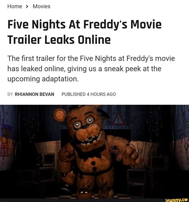Click the breadcrumb chevron arrow after Home

pos(27,6)
